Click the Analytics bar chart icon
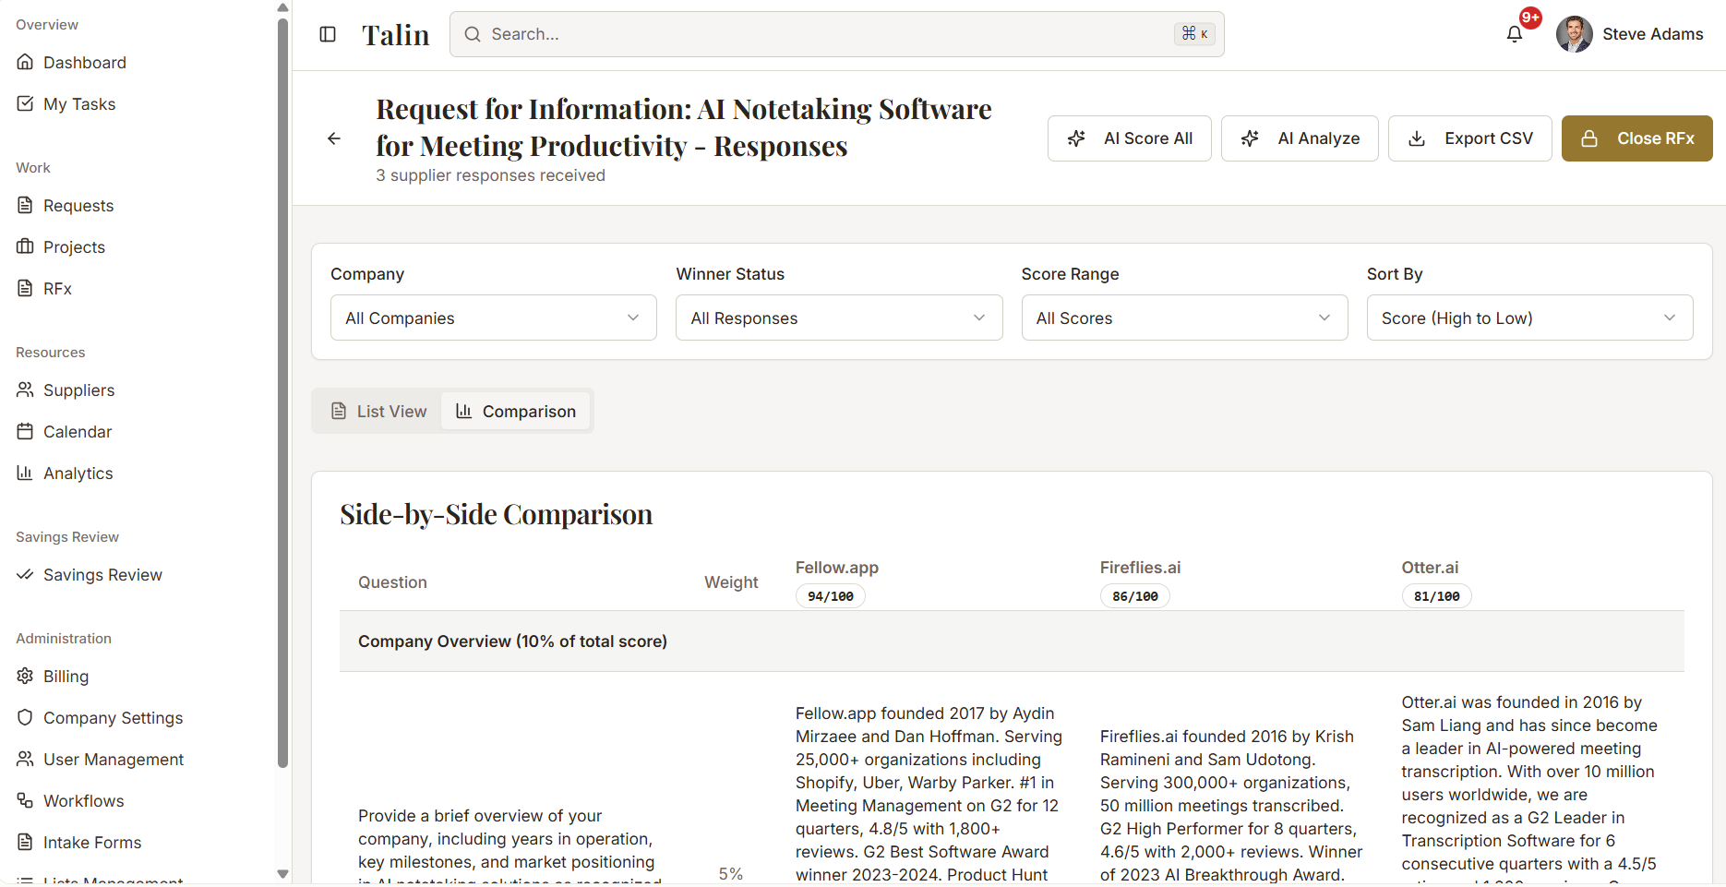This screenshot has height=887, width=1726. click(x=25, y=473)
